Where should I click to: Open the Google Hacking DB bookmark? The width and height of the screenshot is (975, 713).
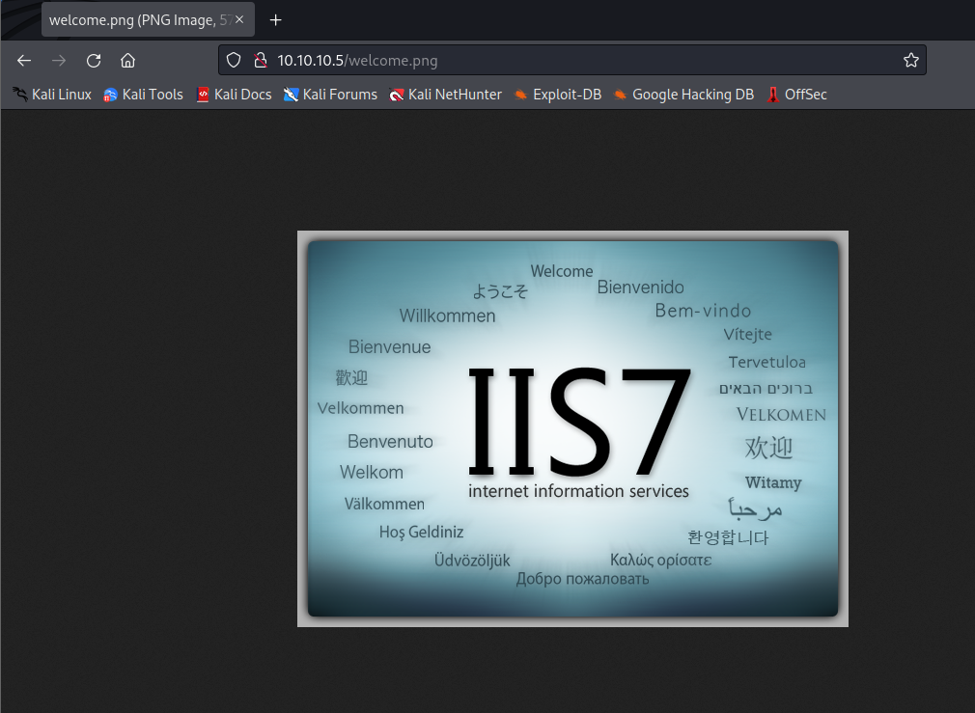683,95
